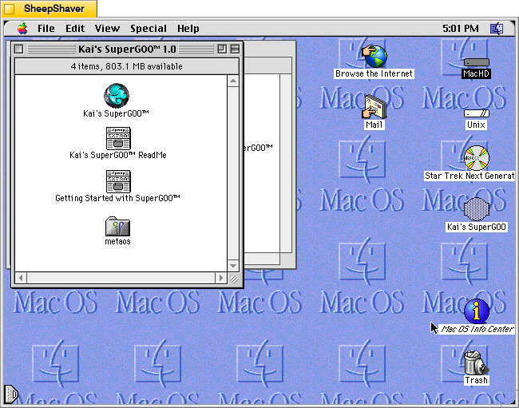The image size is (519, 408).
Task: Select the Kai's SuperGOO desktop volume icon
Action: tap(477, 209)
